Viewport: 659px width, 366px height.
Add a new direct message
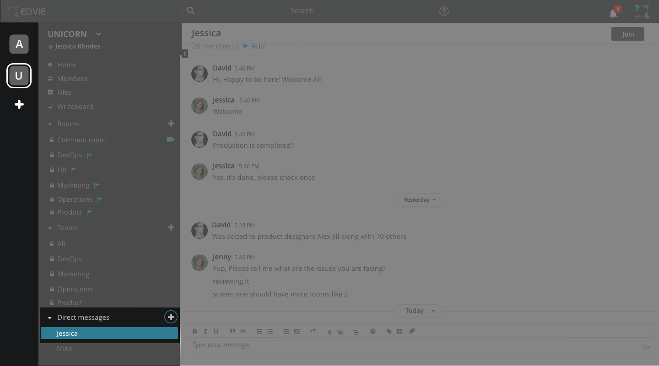pyautogui.click(x=171, y=317)
